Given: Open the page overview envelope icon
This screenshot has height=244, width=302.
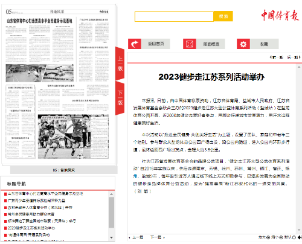Looking at the screenshot, I should coord(190,44).
